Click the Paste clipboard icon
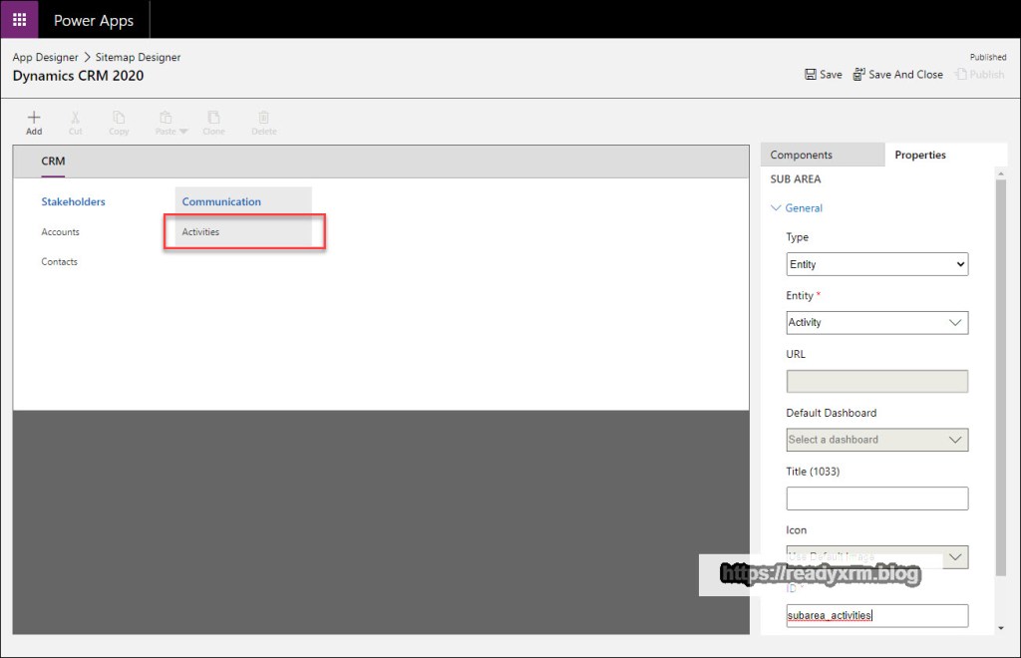 click(166, 117)
